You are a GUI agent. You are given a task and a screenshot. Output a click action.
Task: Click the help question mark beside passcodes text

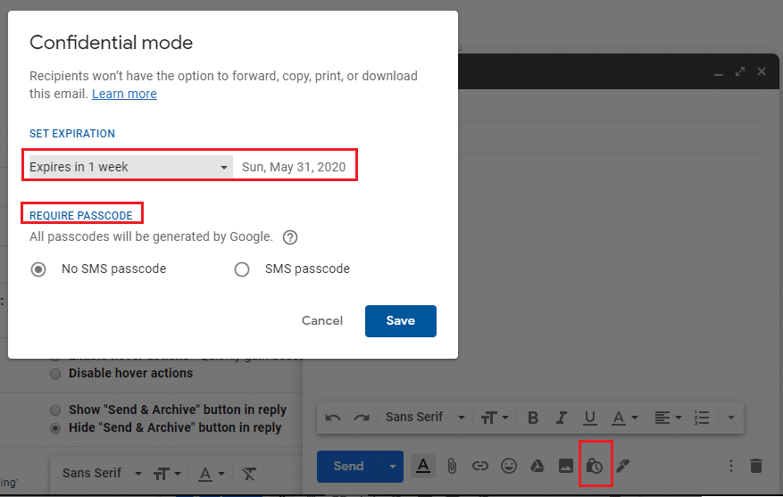point(290,237)
